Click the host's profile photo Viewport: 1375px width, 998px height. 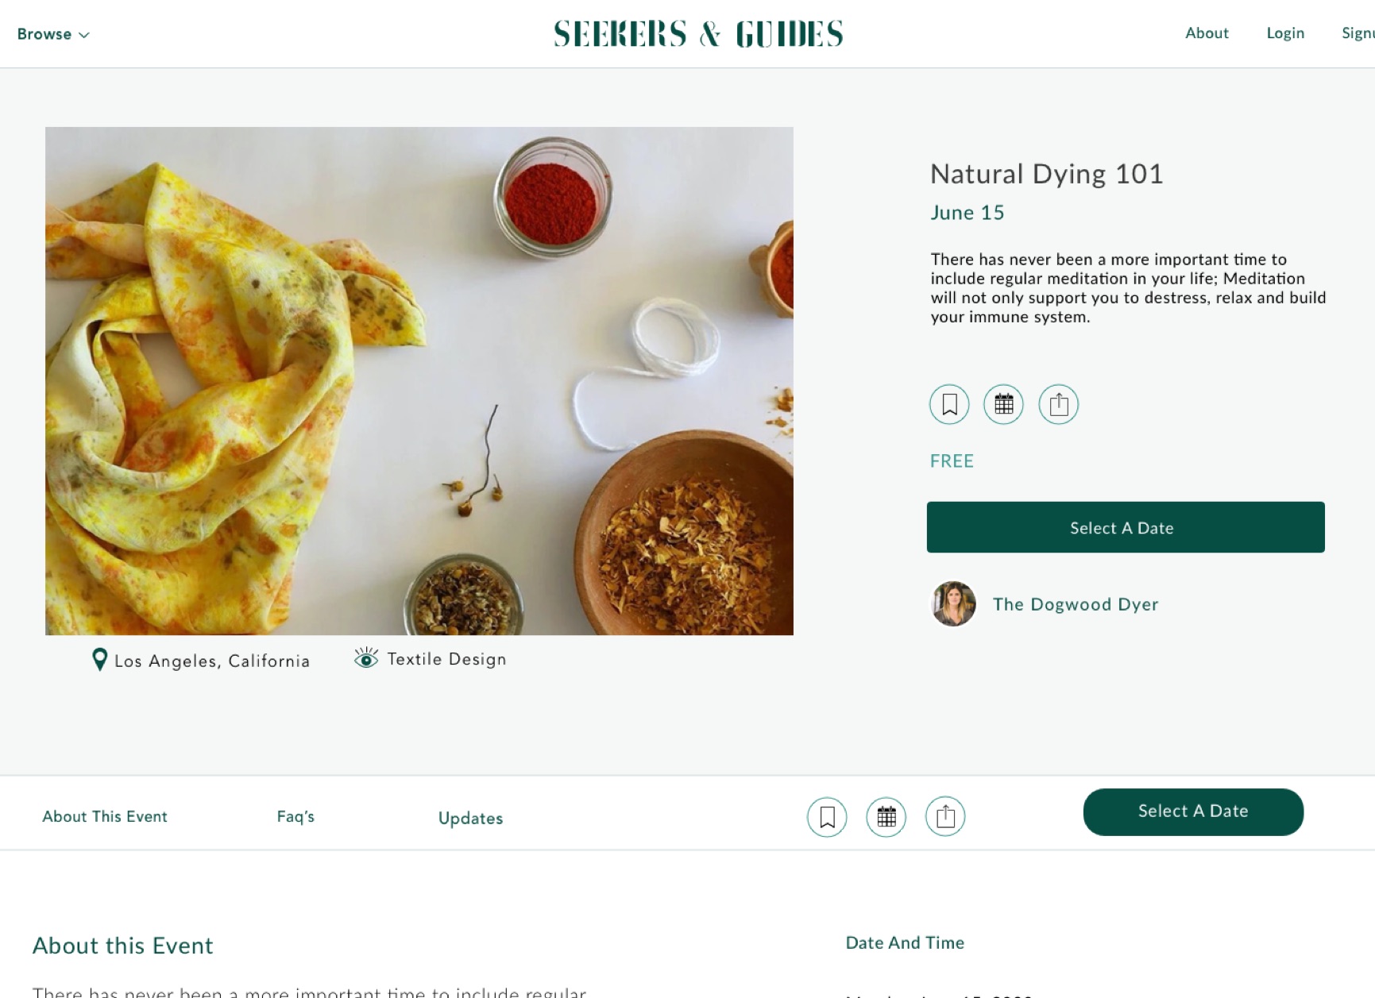(953, 604)
